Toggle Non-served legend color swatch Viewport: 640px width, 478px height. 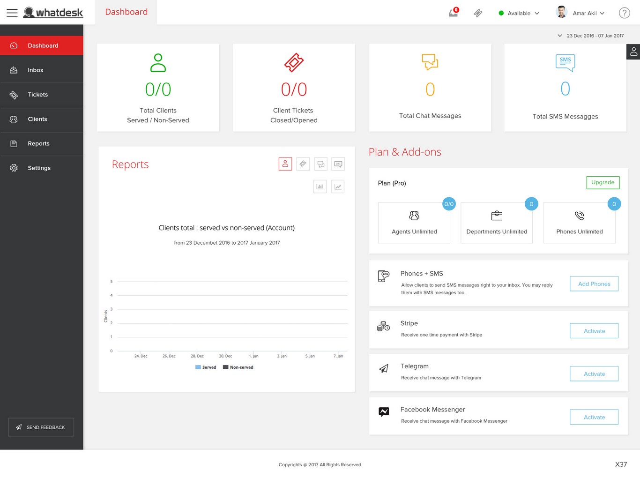(225, 367)
